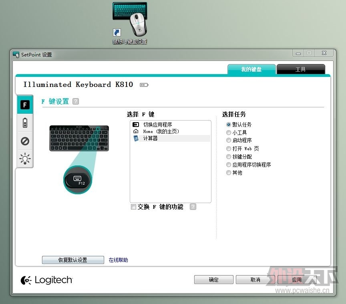The width and height of the screenshot is (346, 304).
Task: Click the 应用 button
Action: pyautogui.click(x=297, y=280)
